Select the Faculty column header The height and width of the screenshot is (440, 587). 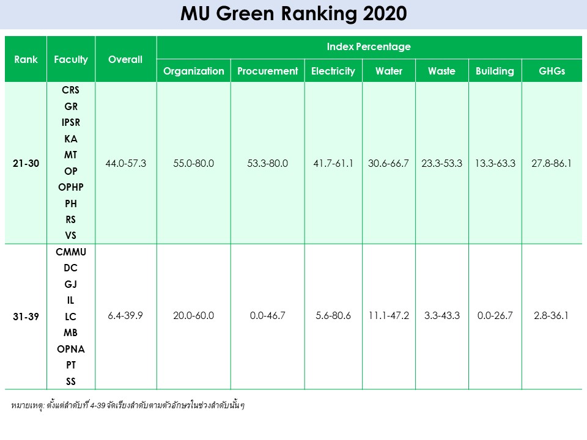pyautogui.click(x=71, y=59)
